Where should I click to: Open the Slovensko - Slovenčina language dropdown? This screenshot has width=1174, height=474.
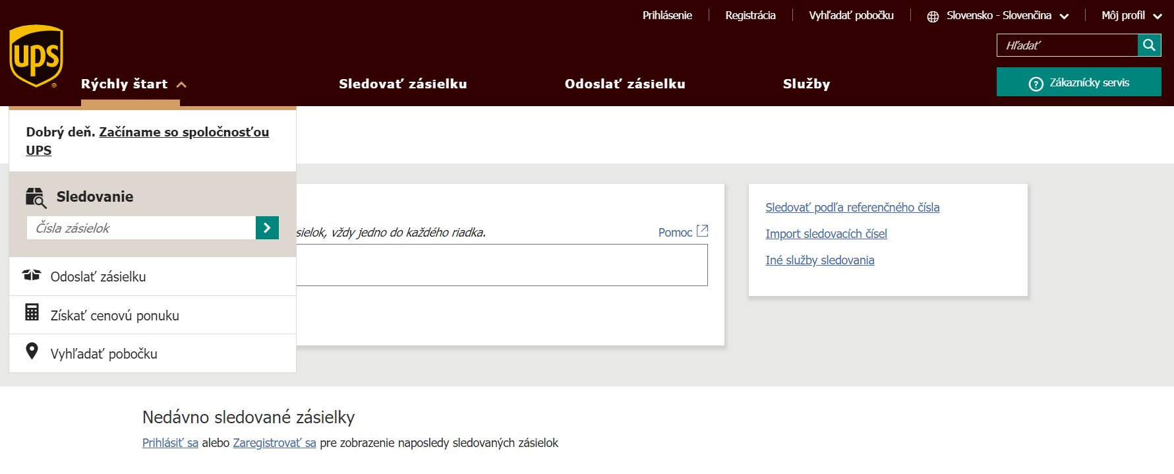[x=1007, y=15]
